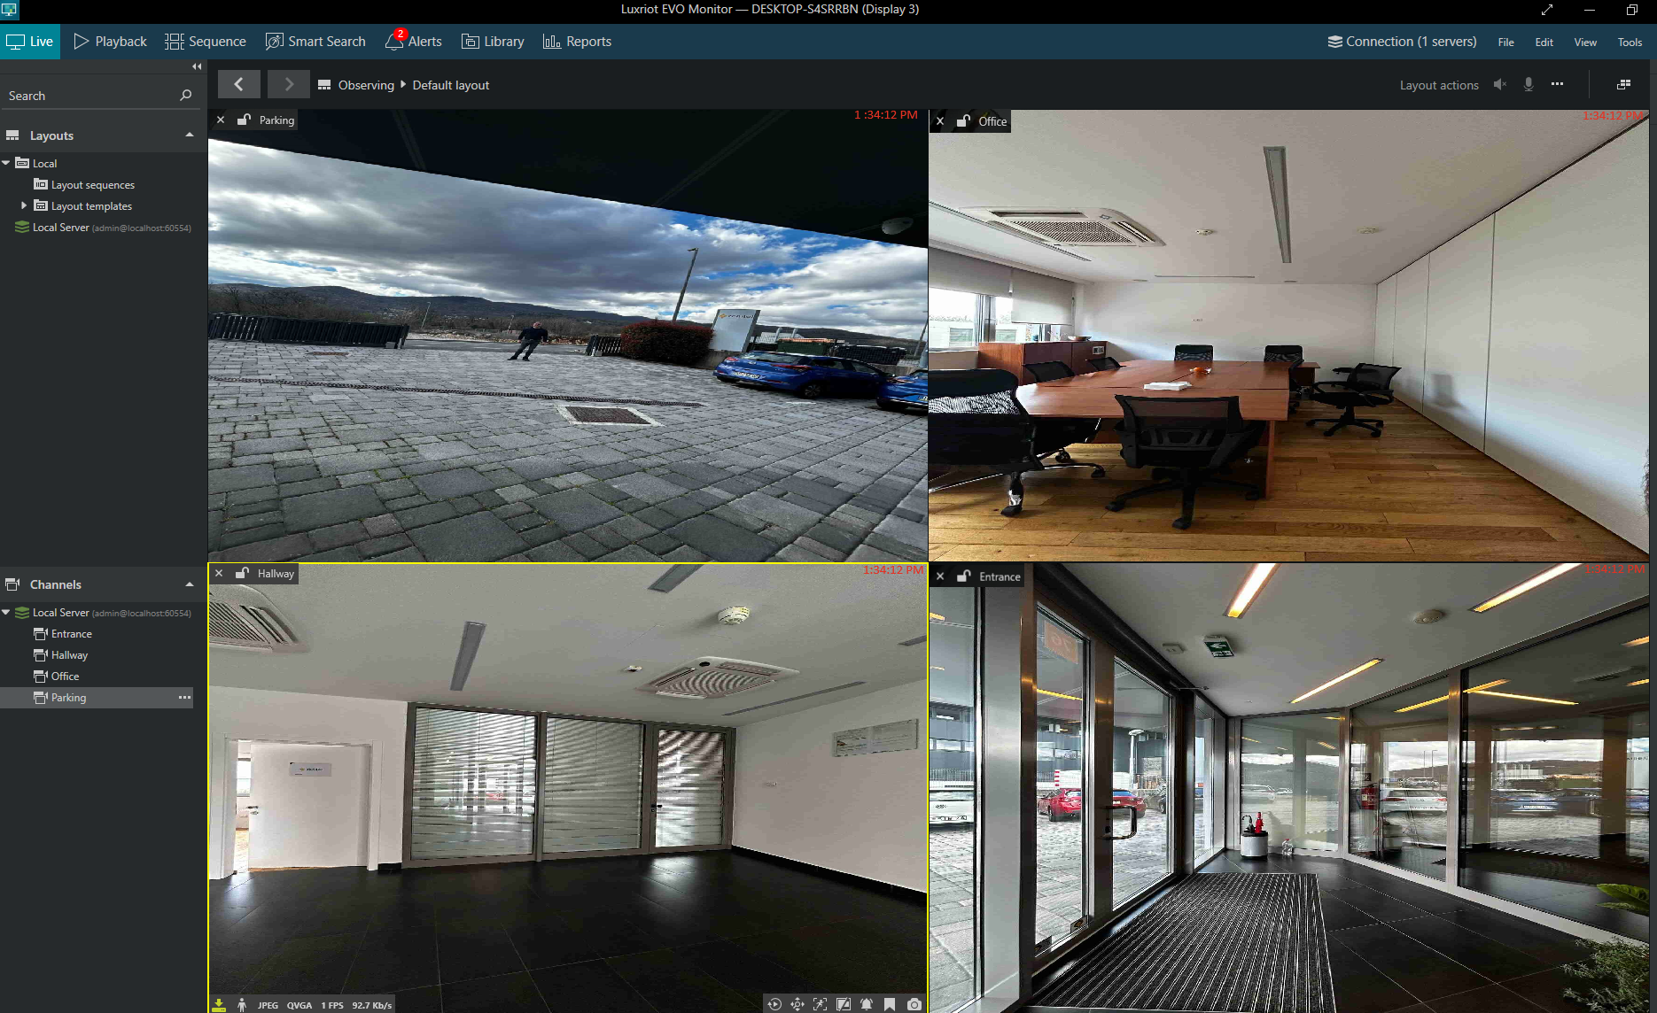Select Local Server under Layouts
The image size is (1657, 1013).
103,228
